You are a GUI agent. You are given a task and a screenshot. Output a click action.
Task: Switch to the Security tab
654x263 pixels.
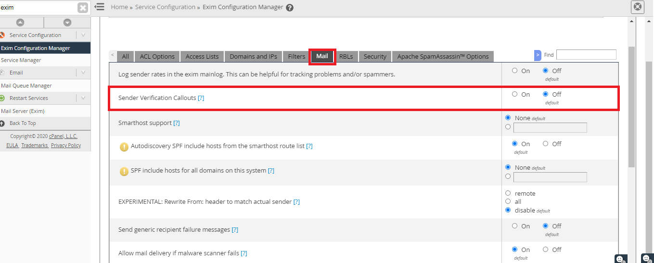(x=375, y=56)
